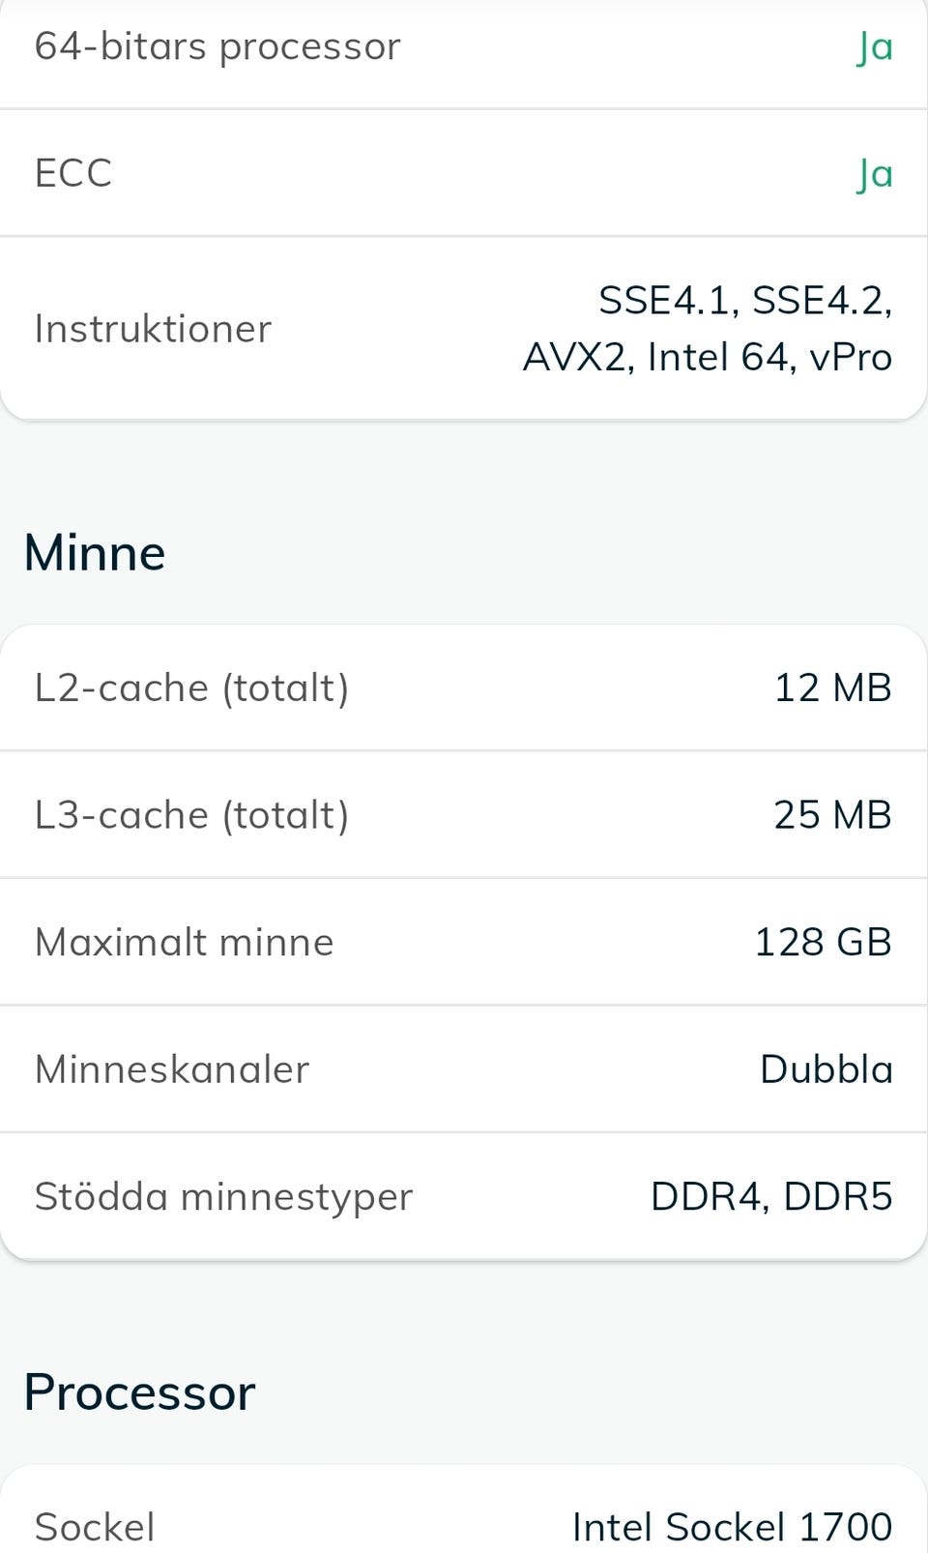Select the L2-cache (totalt) row

pos(464,688)
